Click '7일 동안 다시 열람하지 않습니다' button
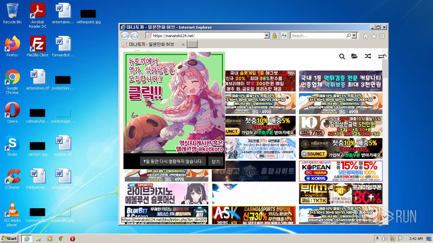 (x=173, y=161)
